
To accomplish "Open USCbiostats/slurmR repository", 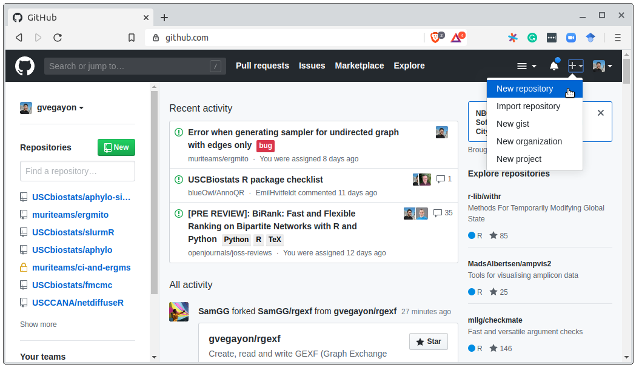I will [73, 232].
